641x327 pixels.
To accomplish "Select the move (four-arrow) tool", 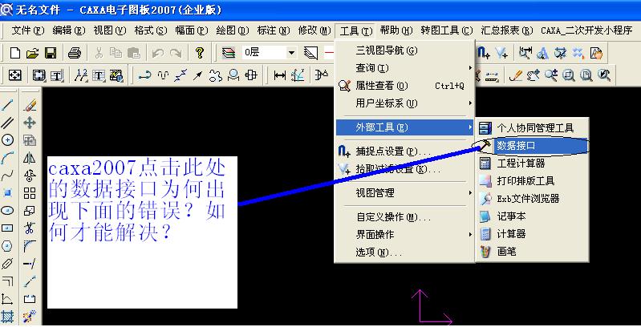I will pos(30,123).
